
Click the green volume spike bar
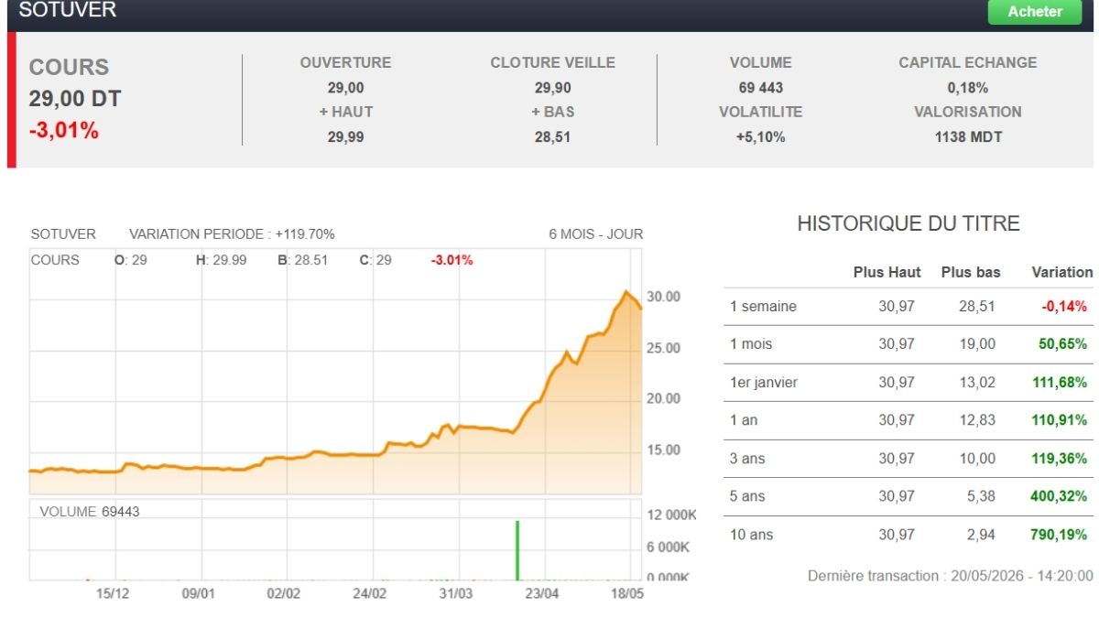[517, 550]
